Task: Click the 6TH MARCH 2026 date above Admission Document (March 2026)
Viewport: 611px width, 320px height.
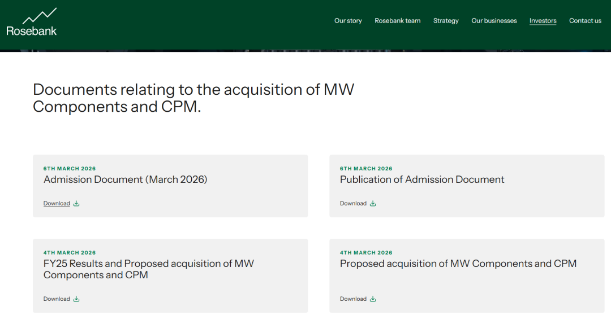Action: tap(70, 169)
